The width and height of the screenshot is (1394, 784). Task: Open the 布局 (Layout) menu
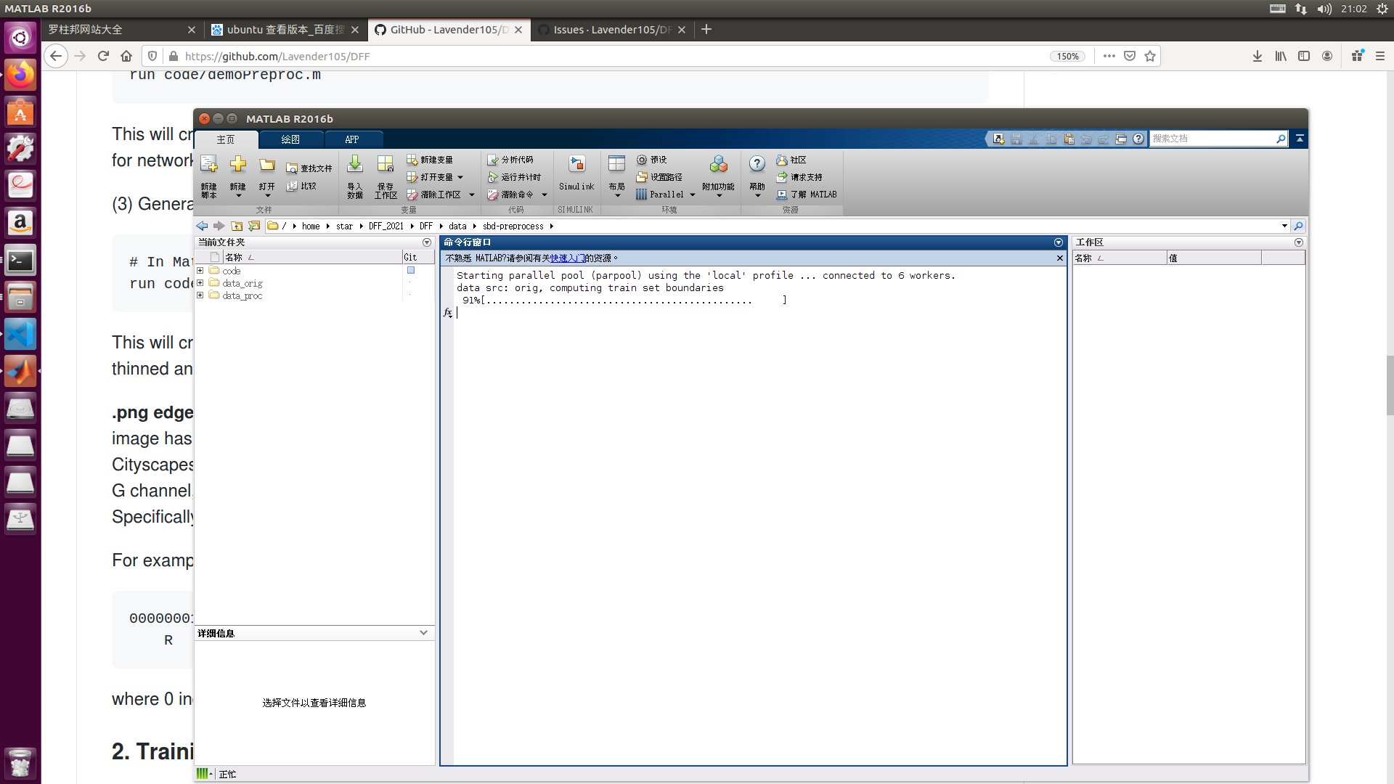[x=617, y=176]
